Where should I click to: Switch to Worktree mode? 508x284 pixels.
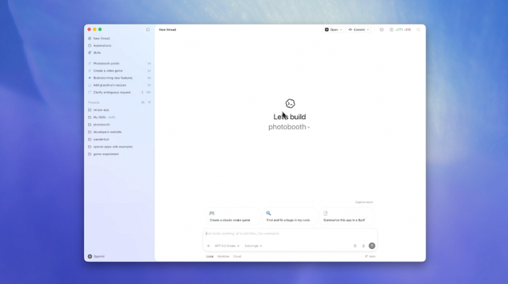click(223, 256)
